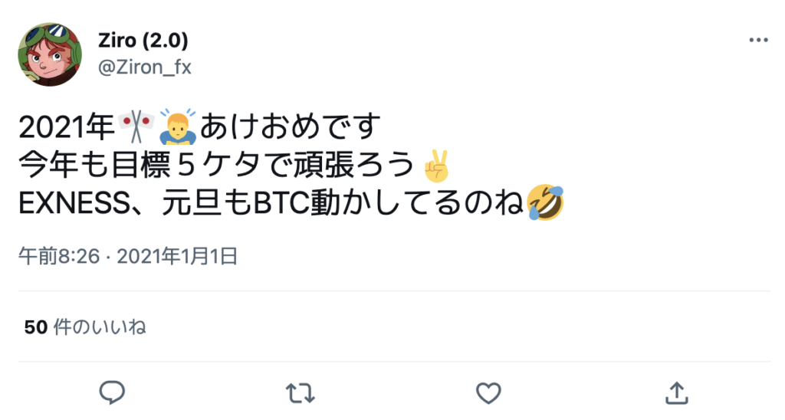Click the word EXNESS in the tweet
785x420 pixels.
click(x=74, y=203)
